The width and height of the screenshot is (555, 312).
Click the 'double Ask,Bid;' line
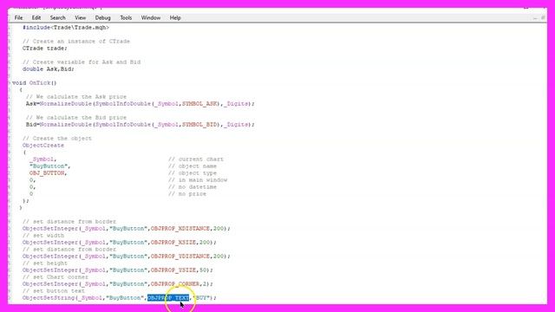coord(49,69)
